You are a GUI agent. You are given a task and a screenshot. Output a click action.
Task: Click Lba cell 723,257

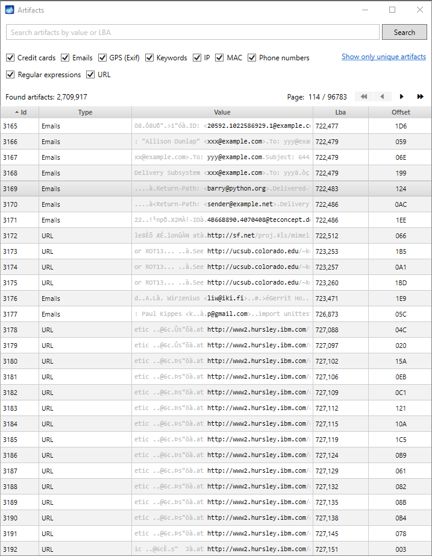pyautogui.click(x=340, y=267)
